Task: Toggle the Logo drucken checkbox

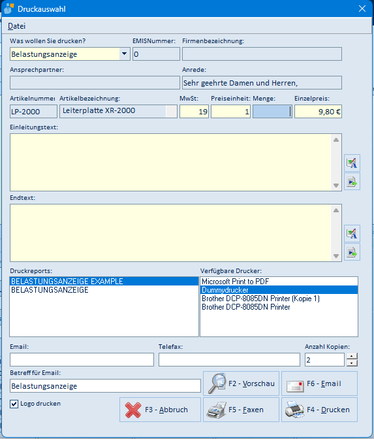Action: (14, 404)
